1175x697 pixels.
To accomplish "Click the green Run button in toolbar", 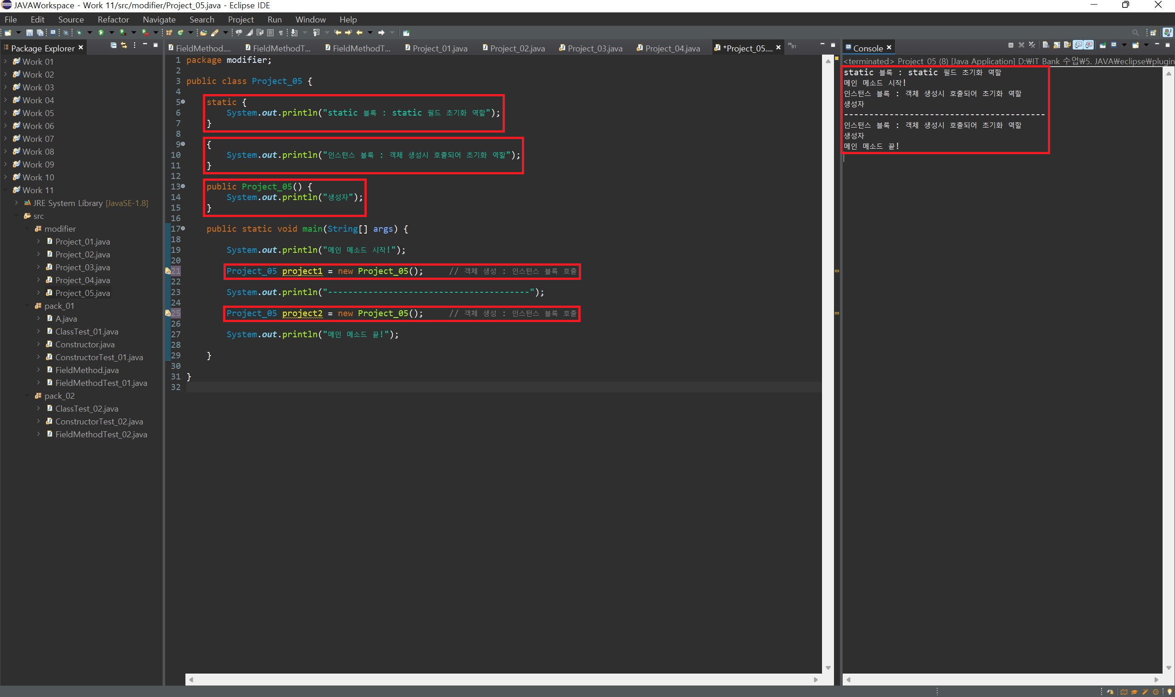I will pos(101,33).
